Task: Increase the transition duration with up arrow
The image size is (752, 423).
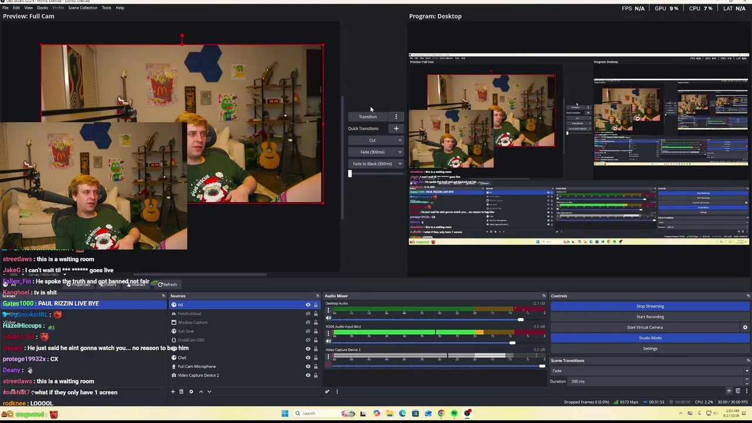Action: pos(747,380)
